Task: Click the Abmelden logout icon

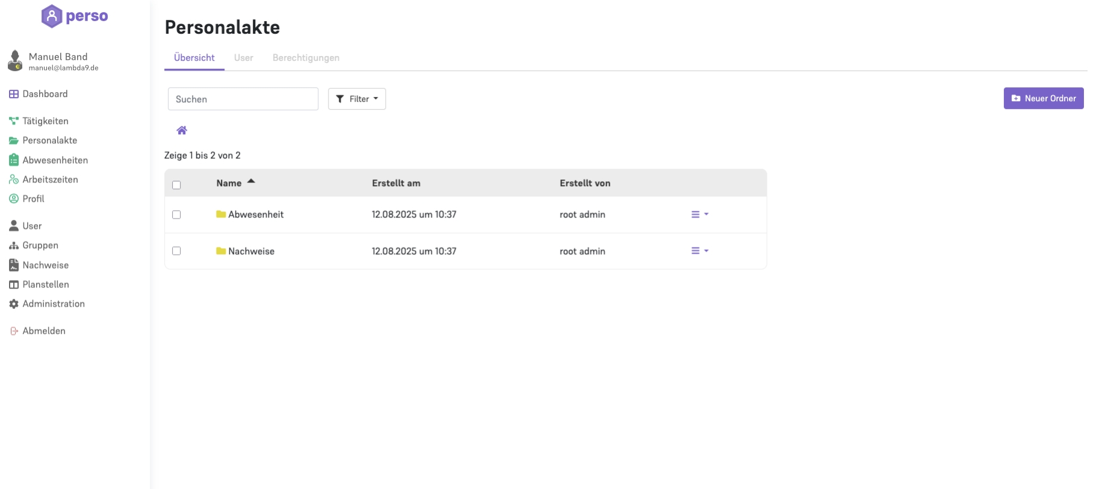Action: [14, 331]
